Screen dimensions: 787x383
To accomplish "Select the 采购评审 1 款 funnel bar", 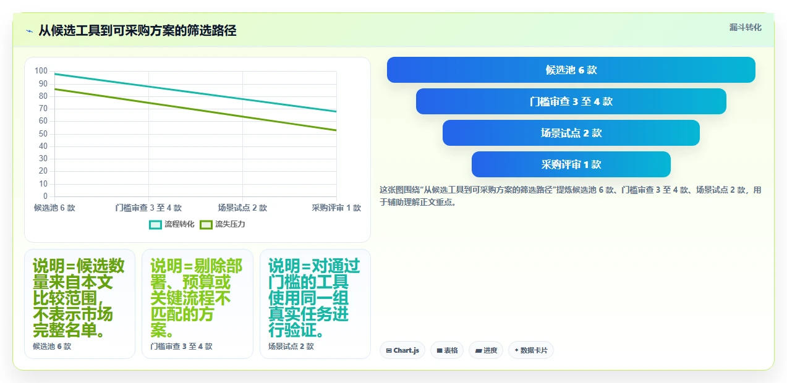I will coord(571,164).
